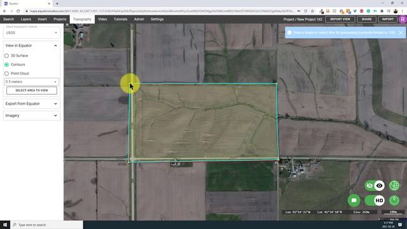Image resolution: width=407 pixels, height=229 pixels.
Task: Open the Layers menu
Action: pos(25,19)
